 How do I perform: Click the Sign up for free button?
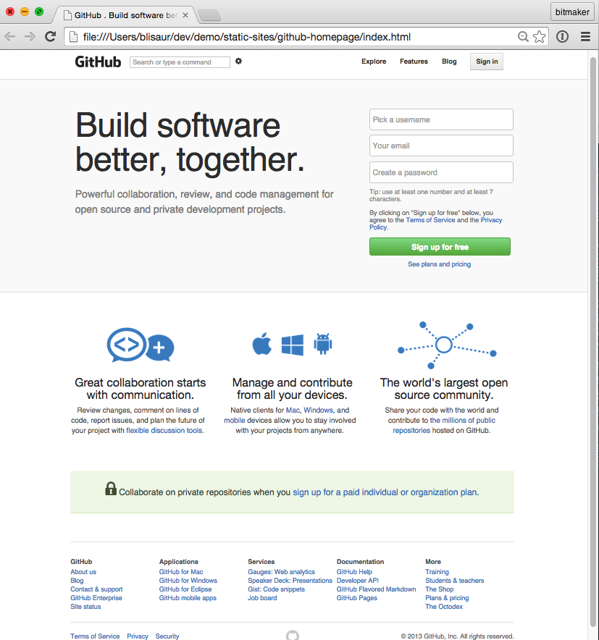[440, 247]
